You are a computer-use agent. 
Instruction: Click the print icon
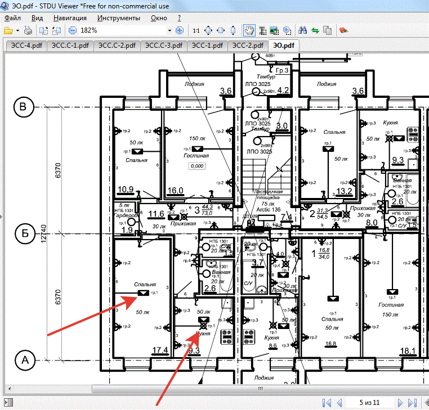point(28,30)
